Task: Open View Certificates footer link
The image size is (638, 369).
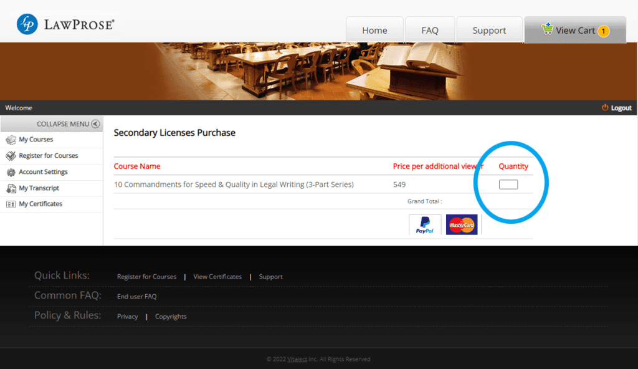Action: pyautogui.click(x=217, y=277)
